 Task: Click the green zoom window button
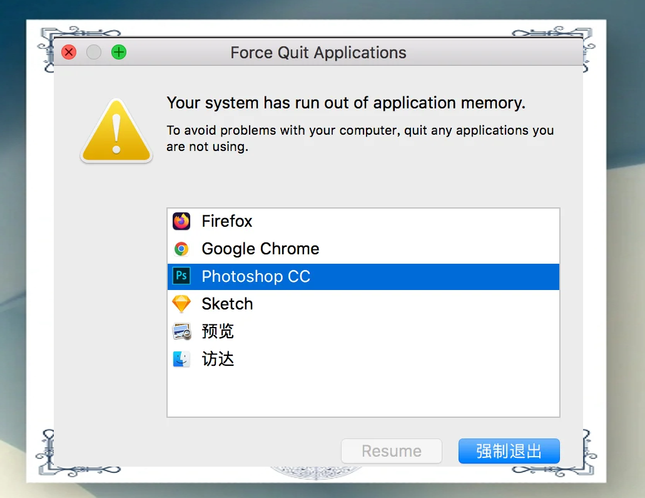coord(119,53)
